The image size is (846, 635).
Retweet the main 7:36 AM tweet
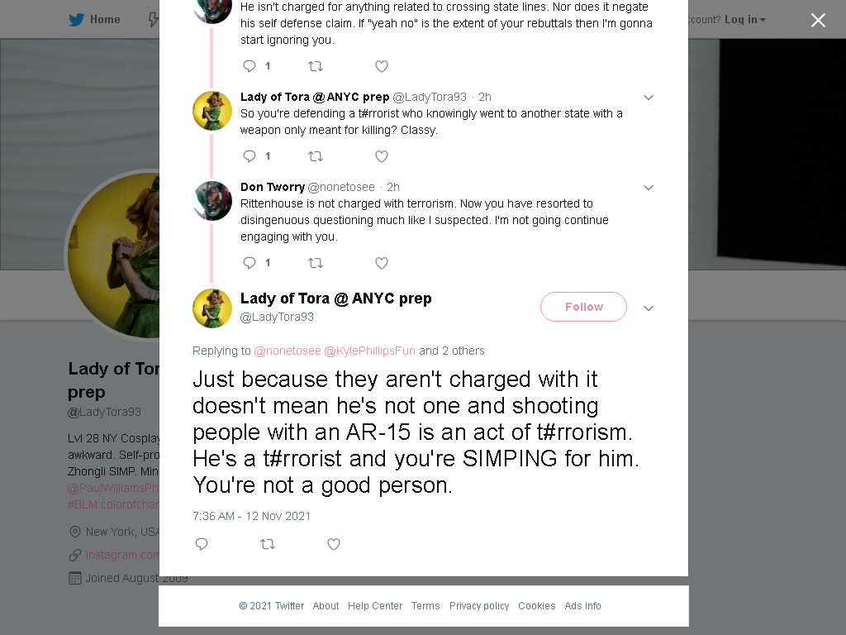[x=268, y=544]
